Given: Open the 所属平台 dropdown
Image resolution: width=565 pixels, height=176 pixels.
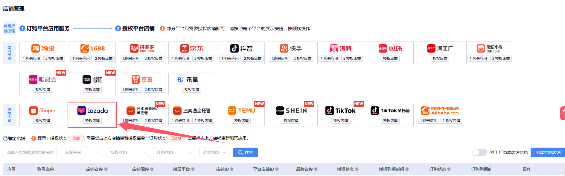Looking at the screenshot, I should tap(82, 152).
